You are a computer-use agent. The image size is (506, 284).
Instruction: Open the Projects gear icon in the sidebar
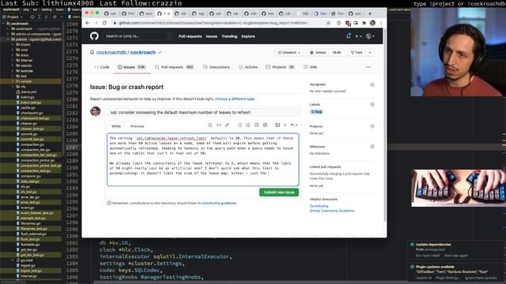point(372,126)
